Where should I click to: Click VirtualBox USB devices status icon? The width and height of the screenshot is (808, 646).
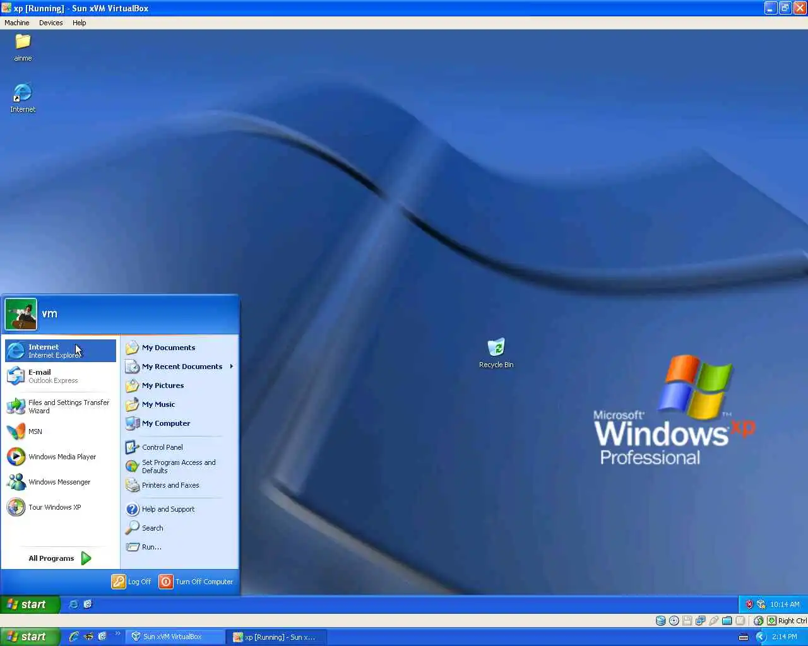(713, 621)
